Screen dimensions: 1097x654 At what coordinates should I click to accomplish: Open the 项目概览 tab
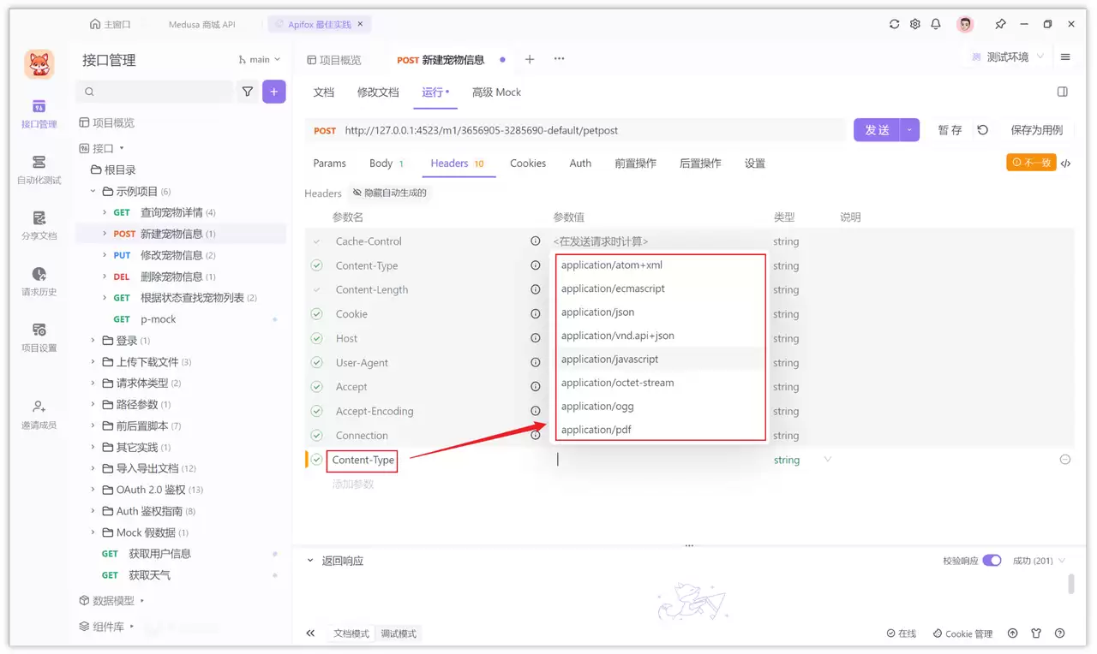tap(334, 60)
